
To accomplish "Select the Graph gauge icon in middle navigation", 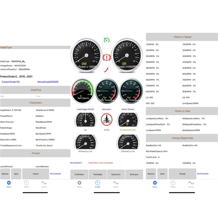I will [98, 183].
